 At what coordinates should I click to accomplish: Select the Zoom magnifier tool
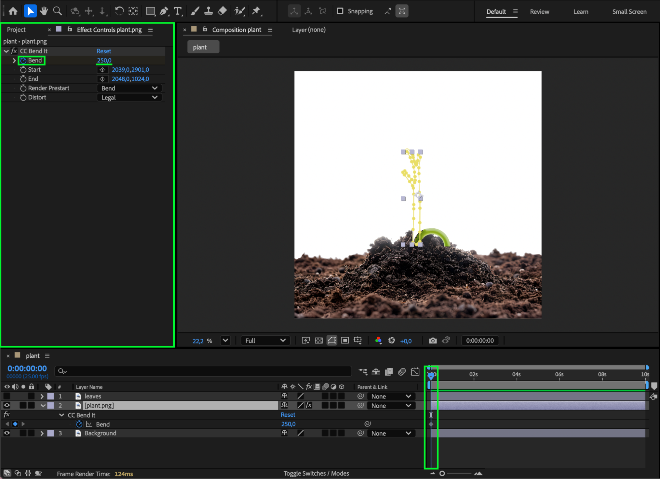pos(58,11)
